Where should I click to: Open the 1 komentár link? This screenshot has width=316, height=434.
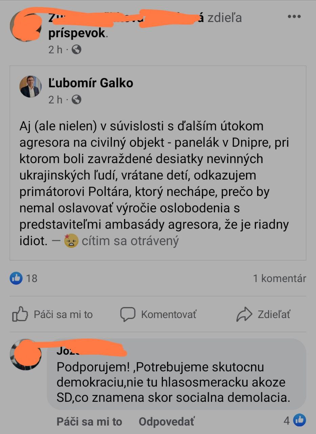(279, 278)
